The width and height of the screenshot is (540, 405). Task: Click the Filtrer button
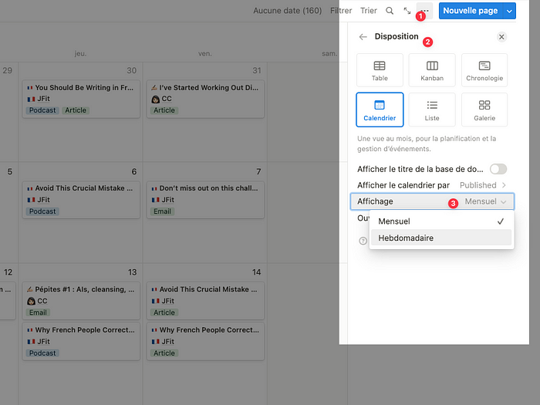tap(341, 11)
